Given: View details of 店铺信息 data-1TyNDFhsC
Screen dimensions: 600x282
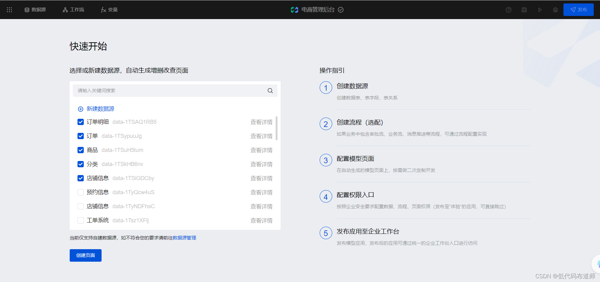Looking at the screenshot, I should (x=261, y=207).
